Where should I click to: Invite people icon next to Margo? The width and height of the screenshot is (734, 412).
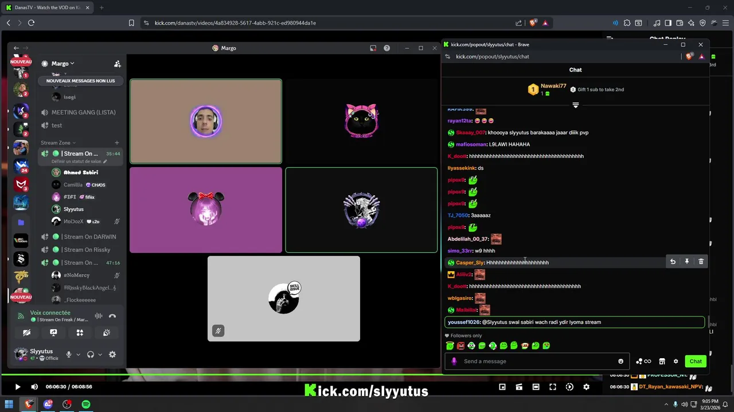point(117,64)
